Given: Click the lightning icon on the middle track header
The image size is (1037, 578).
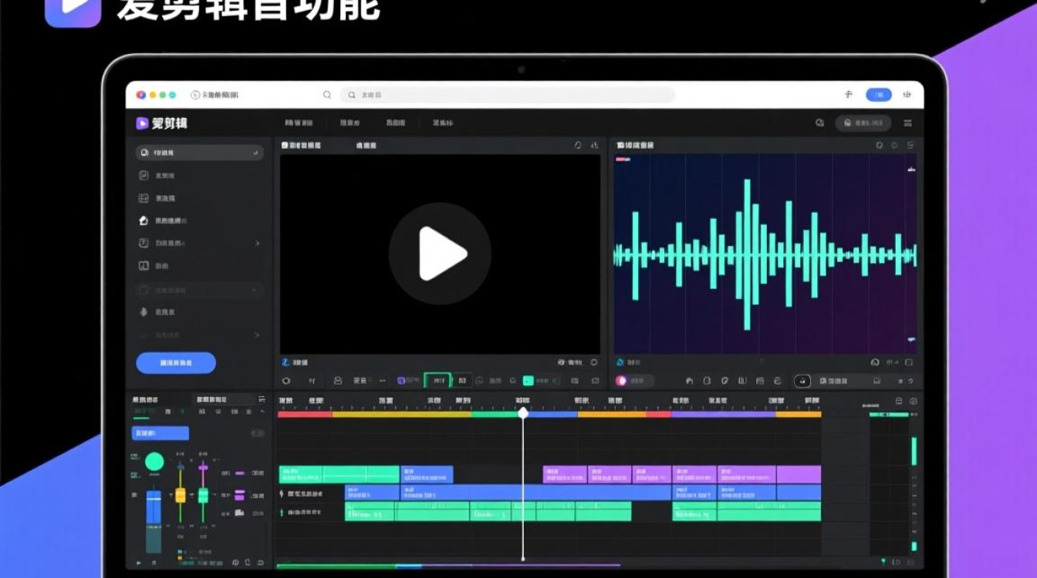Looking at the screenshot, I should click(x=282, y=493).
